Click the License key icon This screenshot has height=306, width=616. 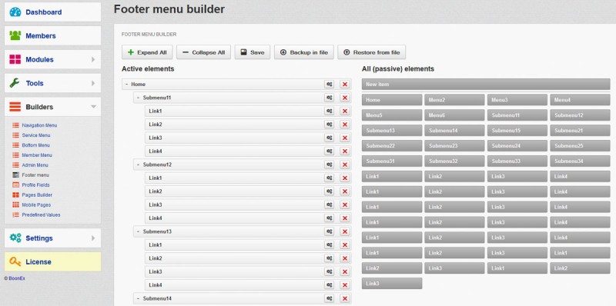(x=15, y=261)
